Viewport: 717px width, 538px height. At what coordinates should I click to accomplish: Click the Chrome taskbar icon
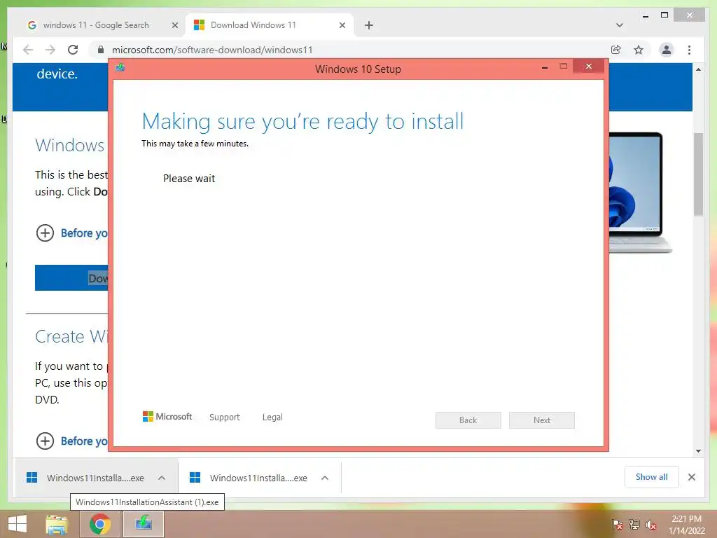click(100, 524)
